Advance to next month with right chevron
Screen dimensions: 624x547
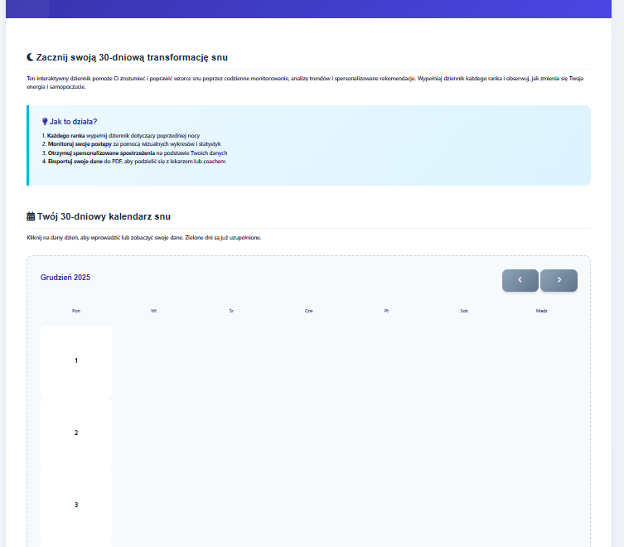pos(559,280)
